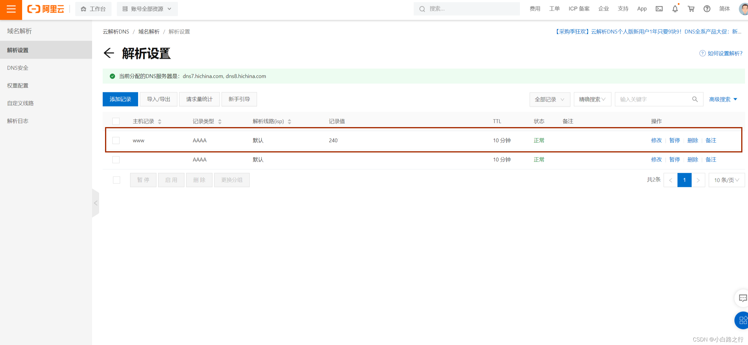Click the 添加记录 button

120,99
